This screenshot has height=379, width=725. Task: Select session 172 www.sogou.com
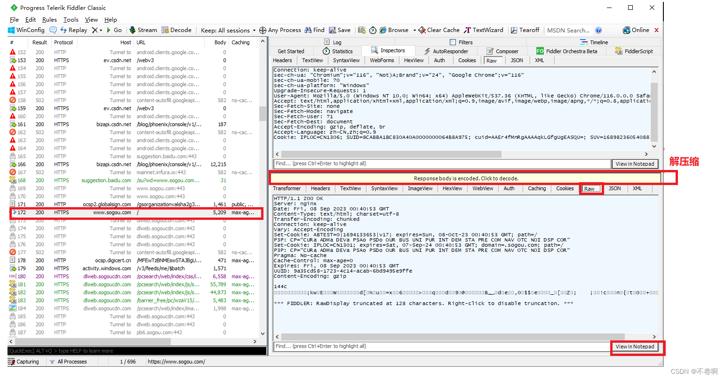pos(134,212)
